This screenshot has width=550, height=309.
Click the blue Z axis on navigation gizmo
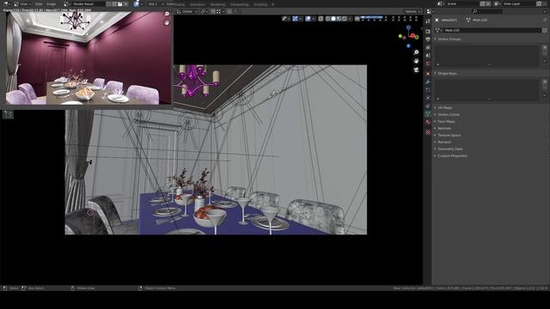408,27
